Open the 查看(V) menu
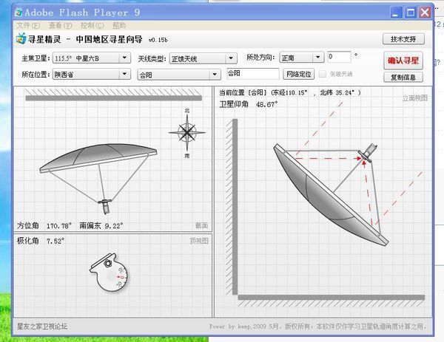The image size is (444, 342). pos(60,25)
